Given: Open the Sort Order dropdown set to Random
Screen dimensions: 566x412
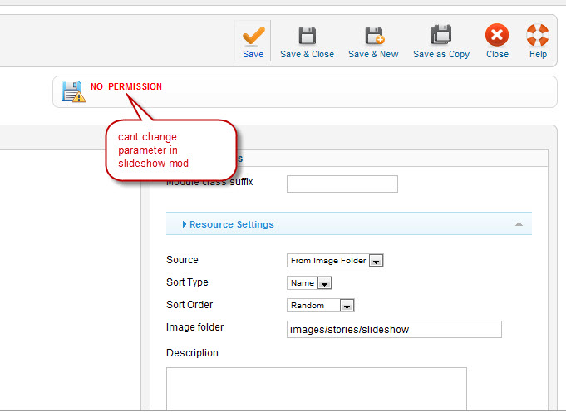Looking at the screenshot, I should click(x=321, y=306).
